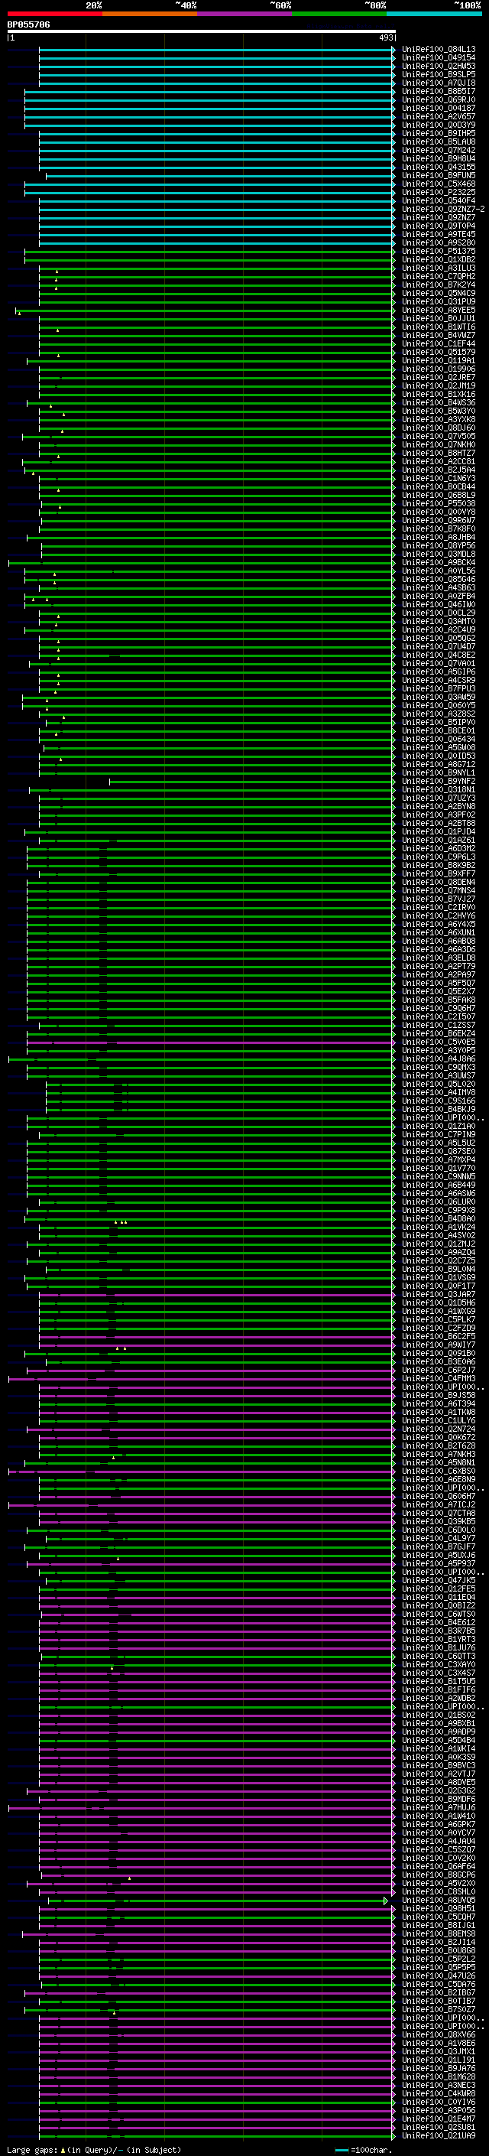Pick the UniRef100_A2WDB2 sequence label

pyautogui.click(x=439, y=1697)
